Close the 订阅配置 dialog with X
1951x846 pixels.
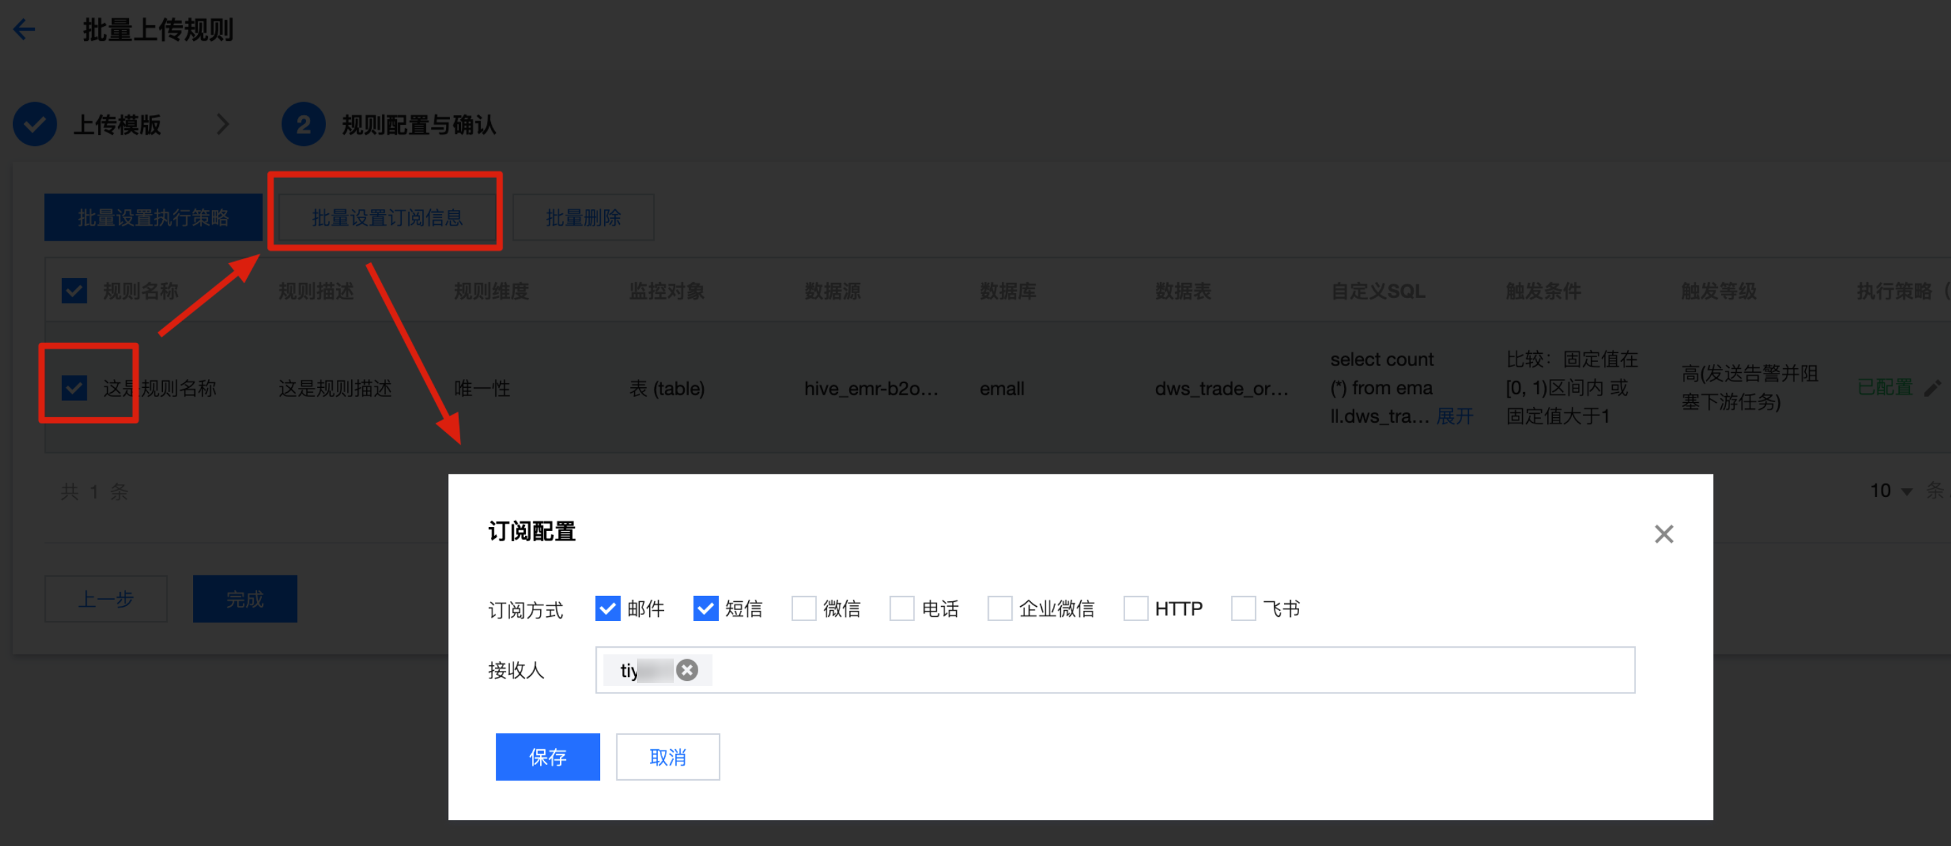coord(1663,534)
